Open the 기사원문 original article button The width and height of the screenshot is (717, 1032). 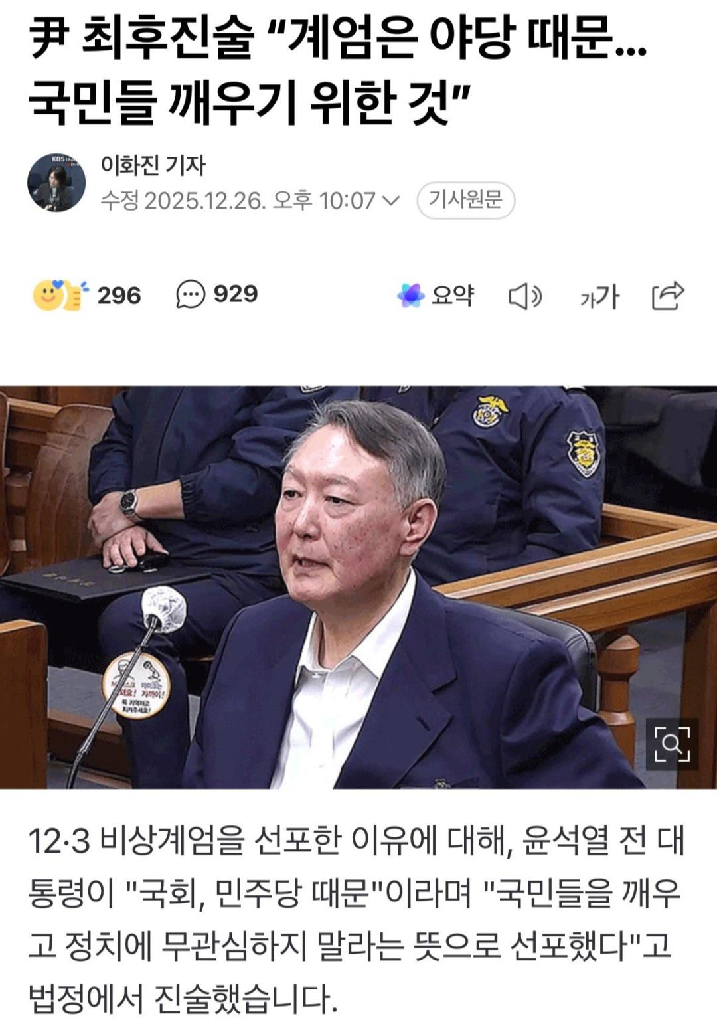point(465,200)
